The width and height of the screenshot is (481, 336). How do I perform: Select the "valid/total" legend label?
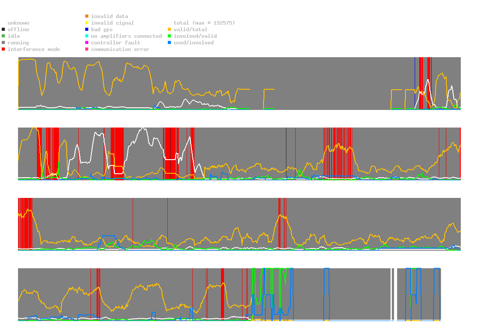click(x=191, y=29)
